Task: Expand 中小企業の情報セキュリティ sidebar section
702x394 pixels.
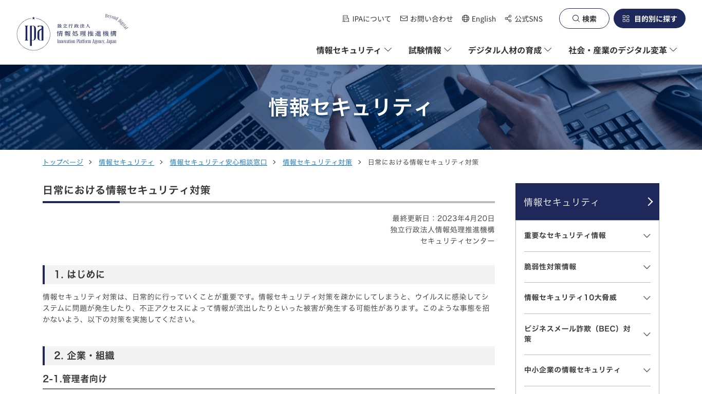Action: point(587,370)
